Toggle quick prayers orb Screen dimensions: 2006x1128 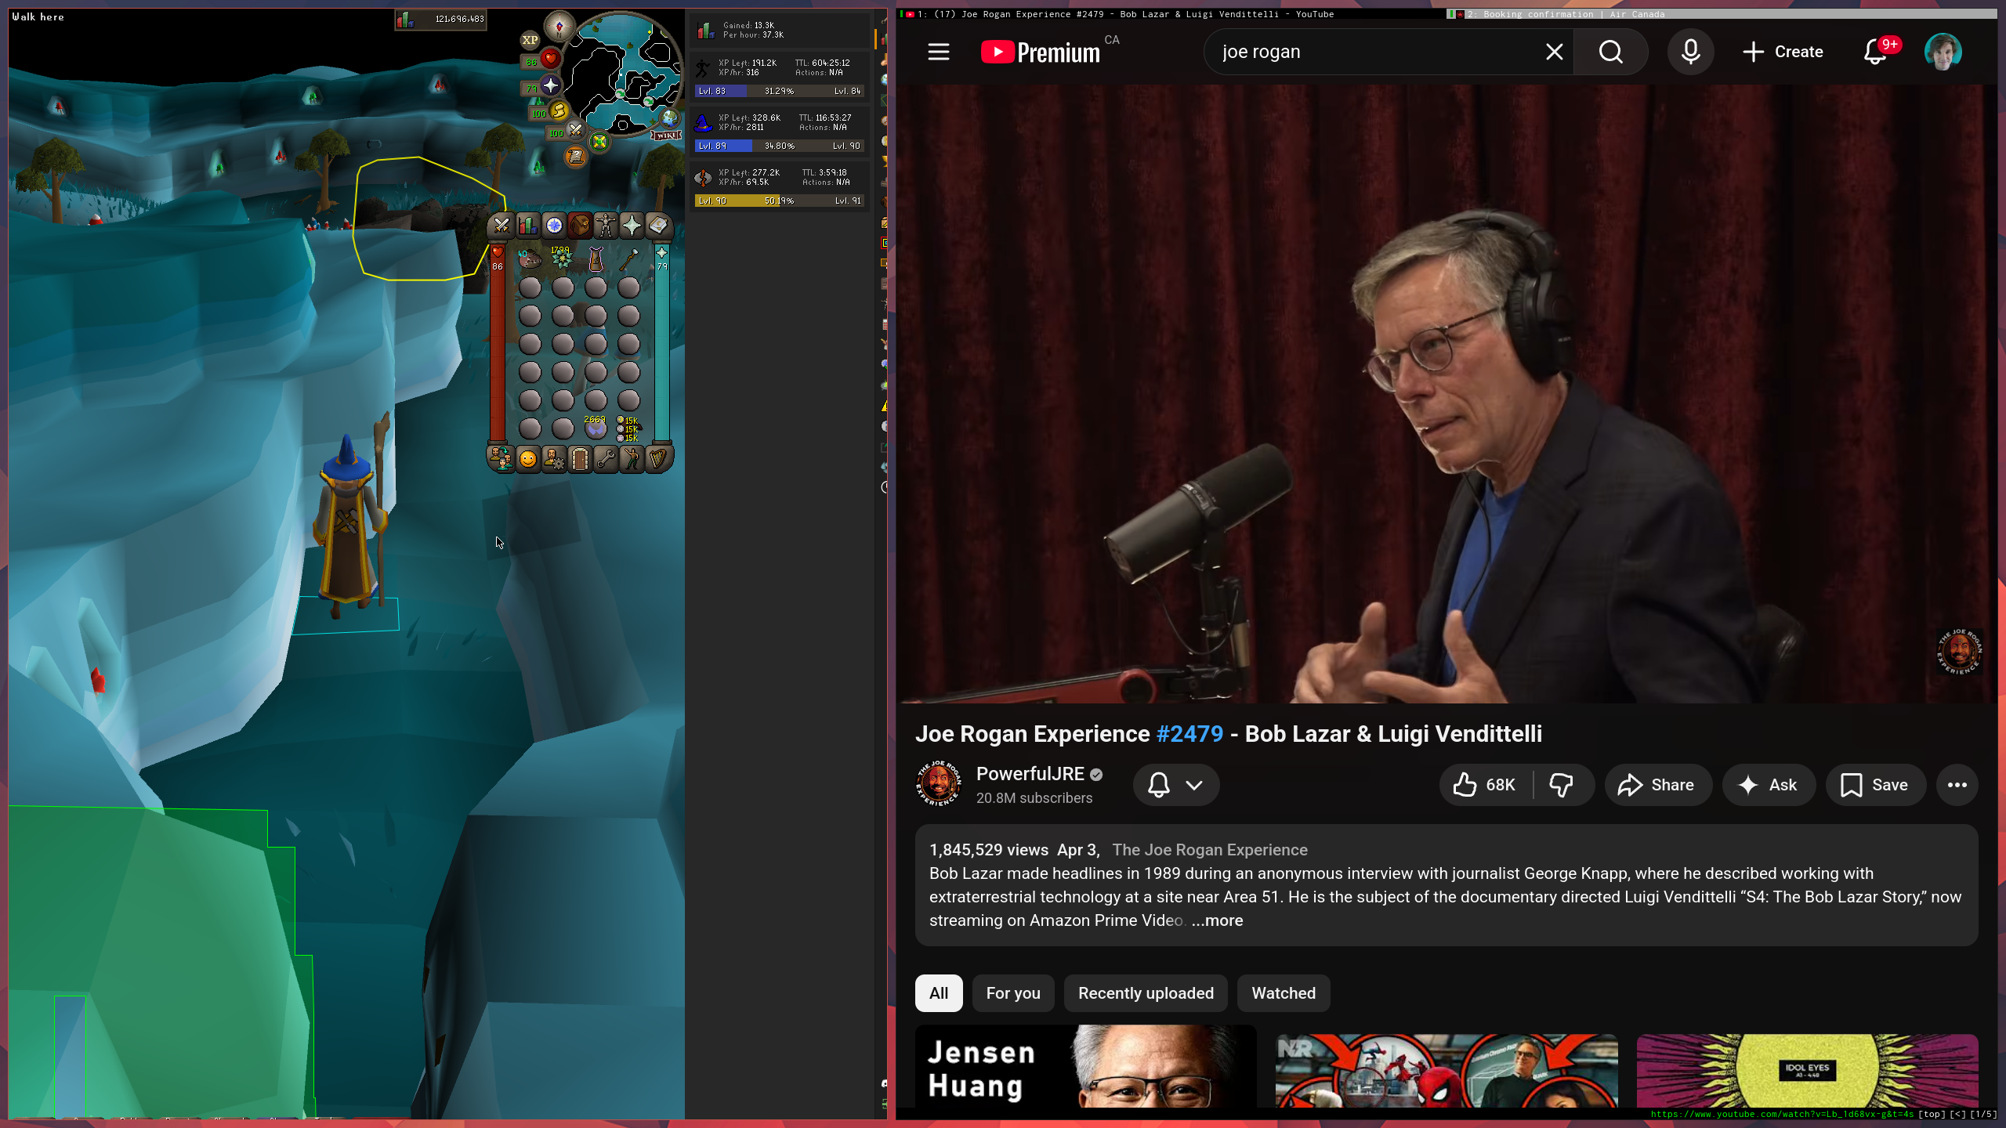click(x=551, y=85)
